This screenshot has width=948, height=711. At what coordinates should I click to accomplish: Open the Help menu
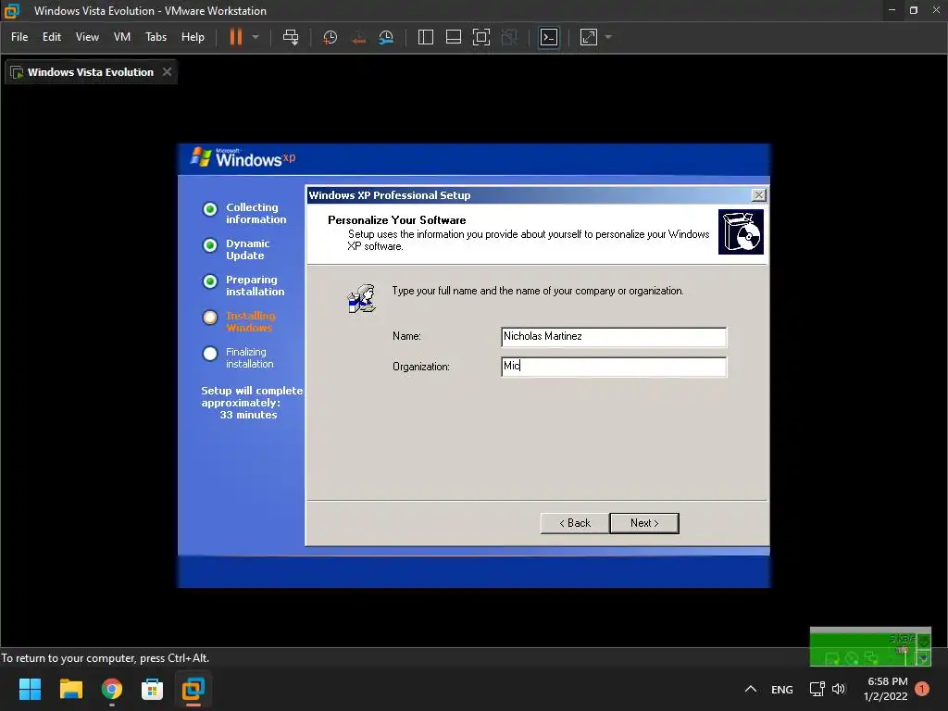tap(193, 37)
